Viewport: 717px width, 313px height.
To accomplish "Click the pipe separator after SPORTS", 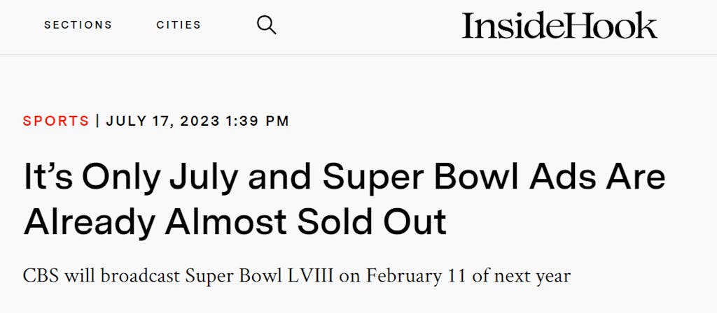I will point(98,121).
